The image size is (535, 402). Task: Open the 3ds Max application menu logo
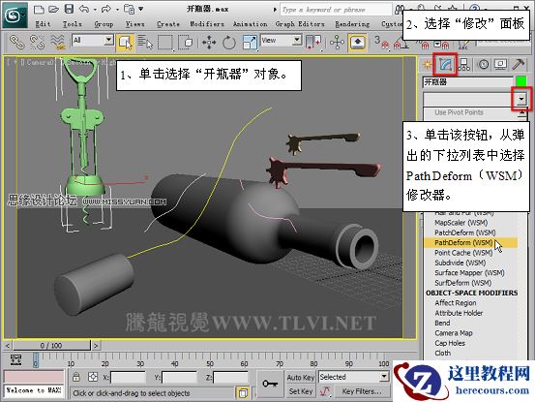pos(14,15)
